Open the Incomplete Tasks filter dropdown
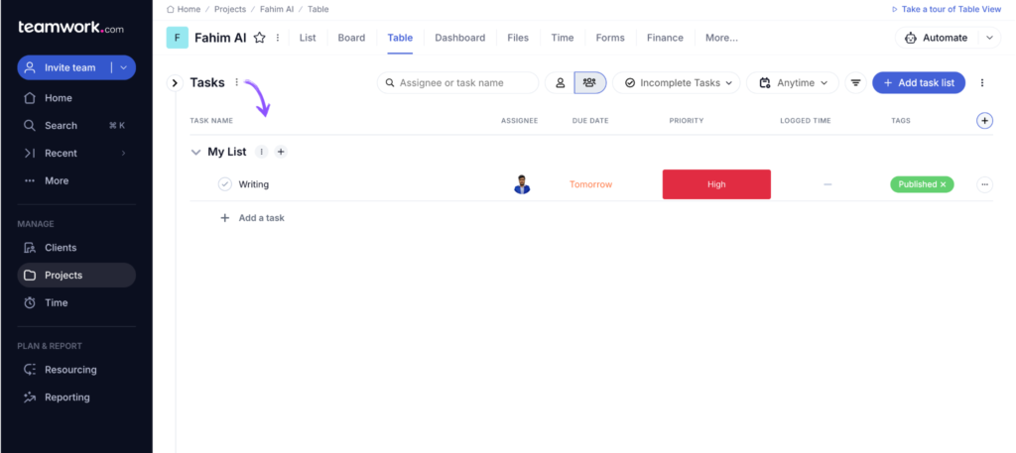Image resolution: width=1016 pixels, height=453 pixels. (676, 83)
